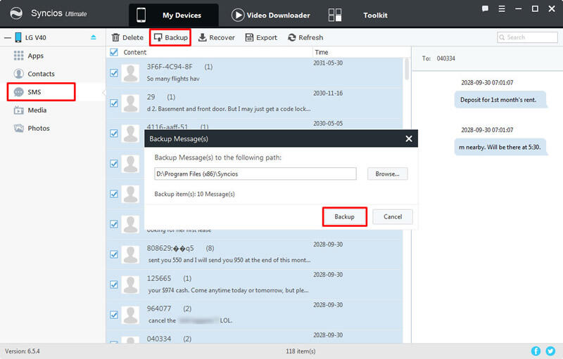Viewport: 563px width, 359px height.
Task: Cancel the Backup Message(s) dialog
Action: coord(392,216)
